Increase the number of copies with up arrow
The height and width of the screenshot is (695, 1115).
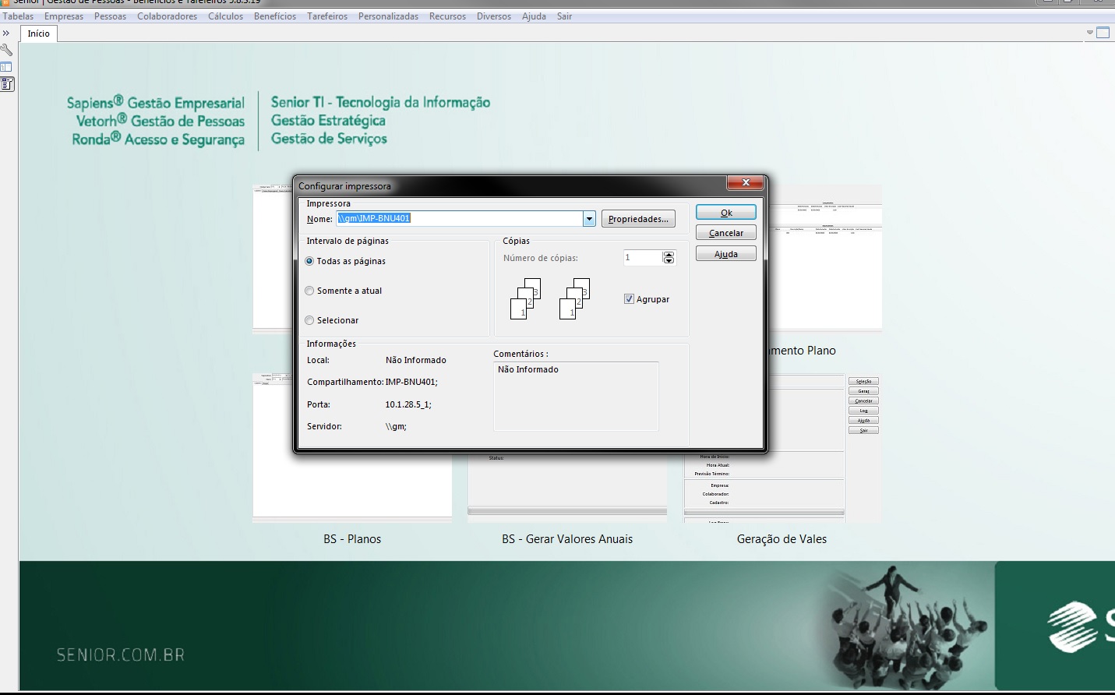point(669,254)
